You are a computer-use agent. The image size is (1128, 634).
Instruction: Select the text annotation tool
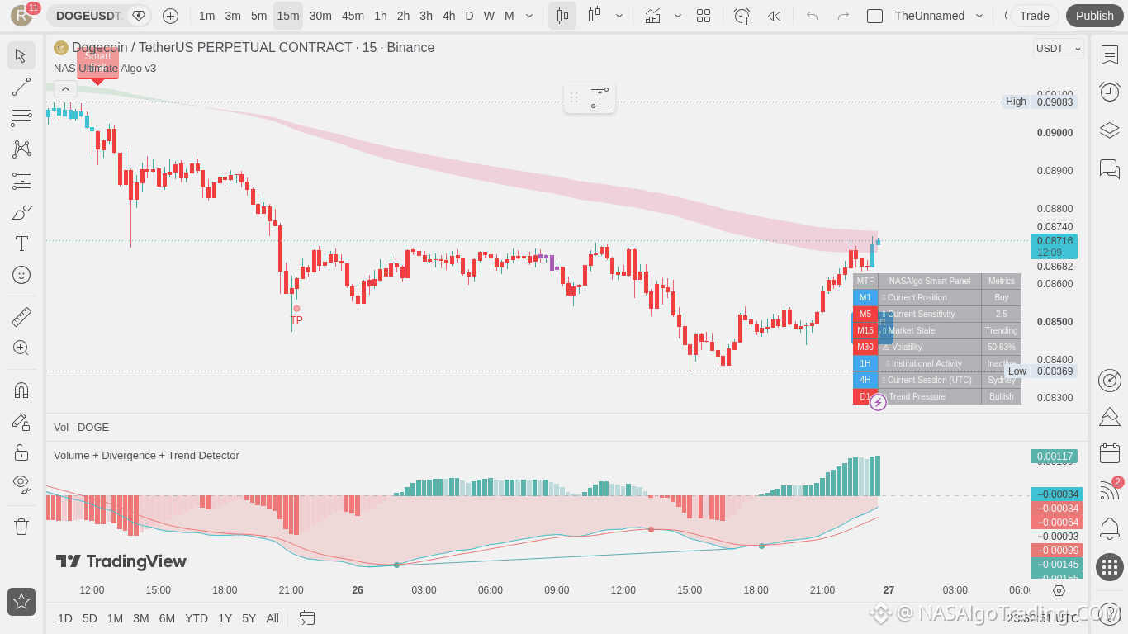coord(21,244)
